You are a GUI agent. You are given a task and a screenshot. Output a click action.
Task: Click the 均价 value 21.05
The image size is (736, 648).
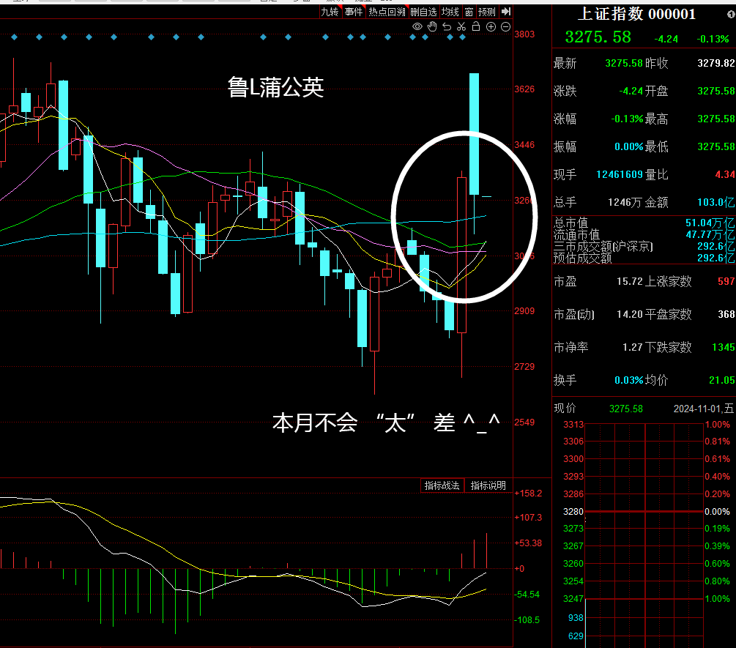click(x=722, y=380)
